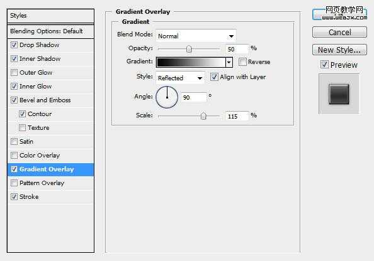Click the angle dial control
Viewport: 374px width, 261px height.
click(x=167, y=97)
